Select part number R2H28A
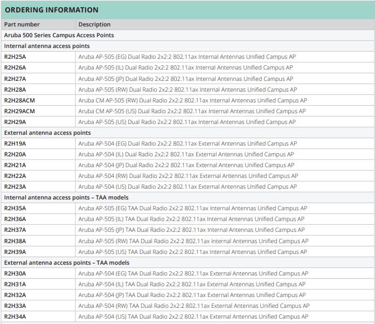The image size is (375, 324). click(15, 89)
